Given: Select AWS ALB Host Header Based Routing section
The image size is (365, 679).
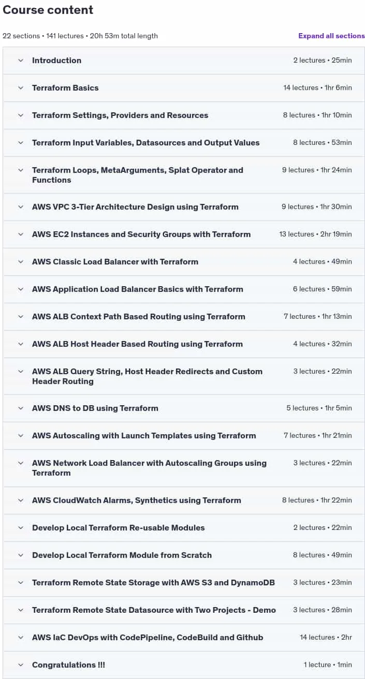Looking at the screenshot, I should point(137,344).
